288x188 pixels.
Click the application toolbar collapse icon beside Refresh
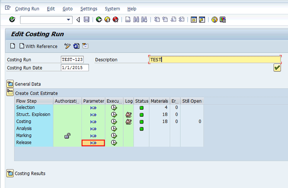point(85,46)
